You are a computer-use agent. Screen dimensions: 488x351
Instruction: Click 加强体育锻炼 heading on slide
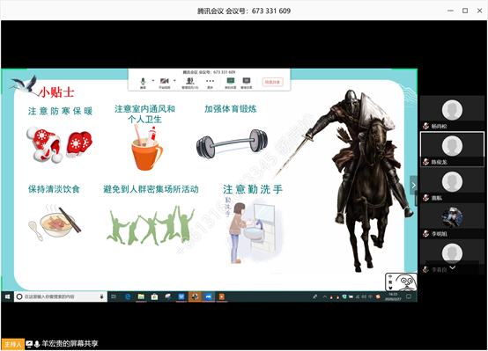coord(231,109)
